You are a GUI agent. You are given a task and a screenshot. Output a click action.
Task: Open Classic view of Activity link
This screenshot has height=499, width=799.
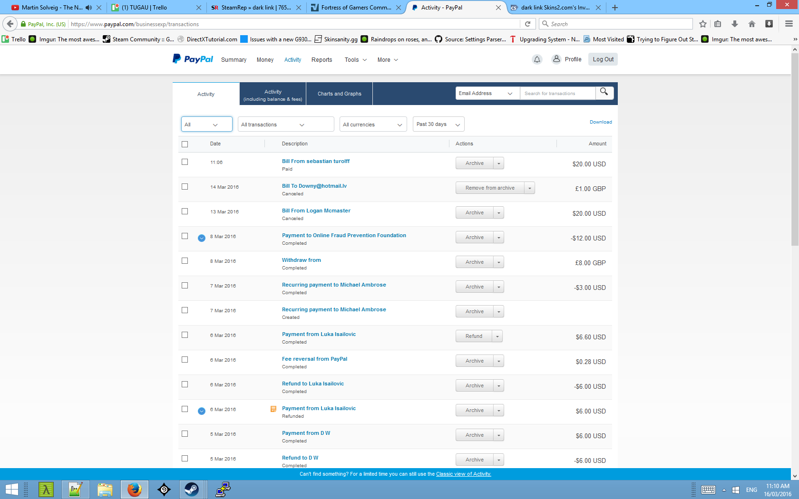463,474
